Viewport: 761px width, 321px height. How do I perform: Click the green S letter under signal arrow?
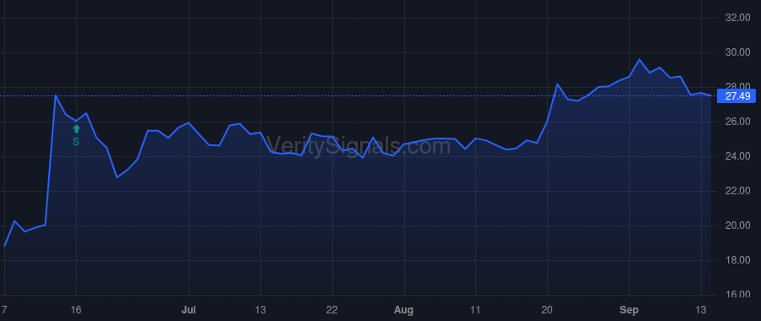coord(76,142)
